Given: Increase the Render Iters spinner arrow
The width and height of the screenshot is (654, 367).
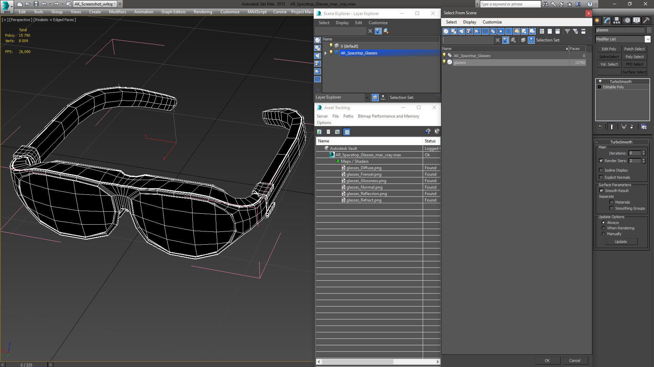Looking at the screenshot, I should 643,159.
